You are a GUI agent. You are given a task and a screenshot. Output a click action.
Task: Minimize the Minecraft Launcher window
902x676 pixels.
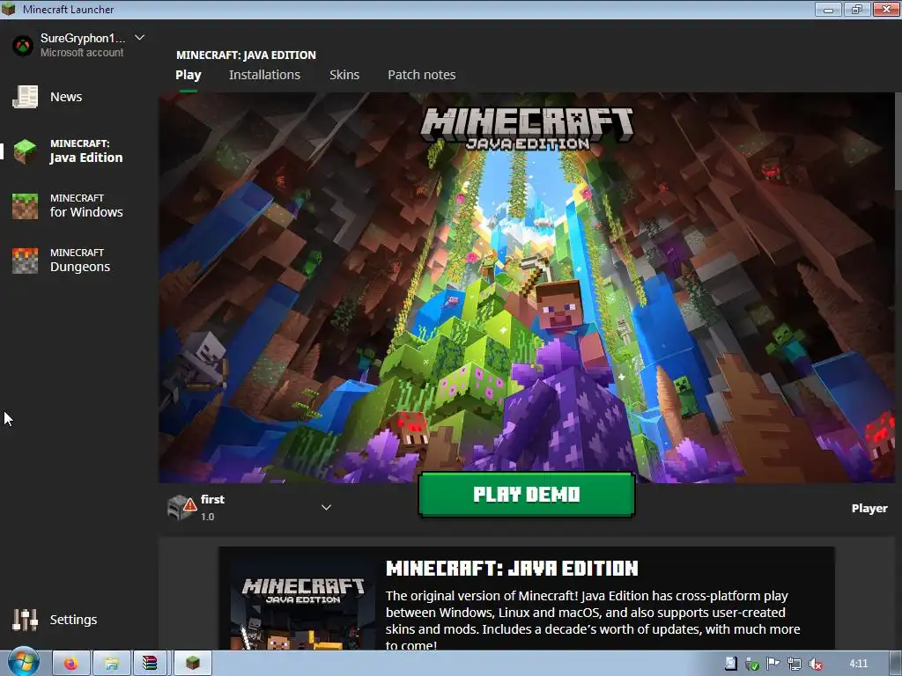828,9
